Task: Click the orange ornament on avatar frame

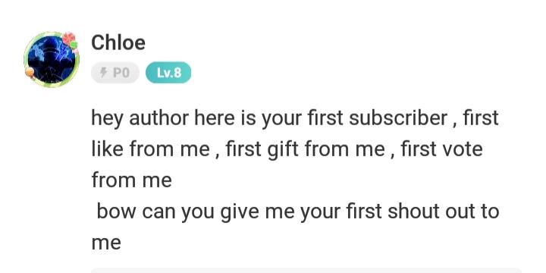Action: [x=30, y=73]
